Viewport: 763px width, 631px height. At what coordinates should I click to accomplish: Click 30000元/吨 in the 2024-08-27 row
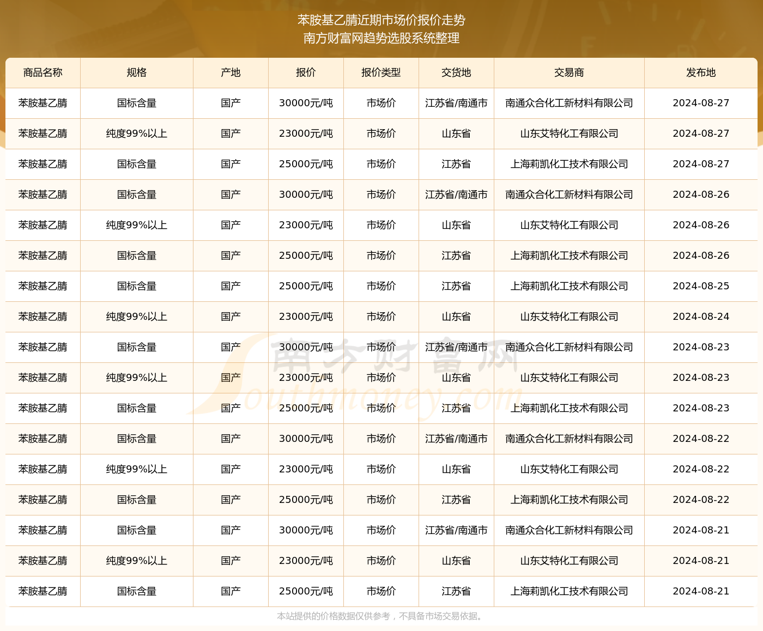pos(306,103)
